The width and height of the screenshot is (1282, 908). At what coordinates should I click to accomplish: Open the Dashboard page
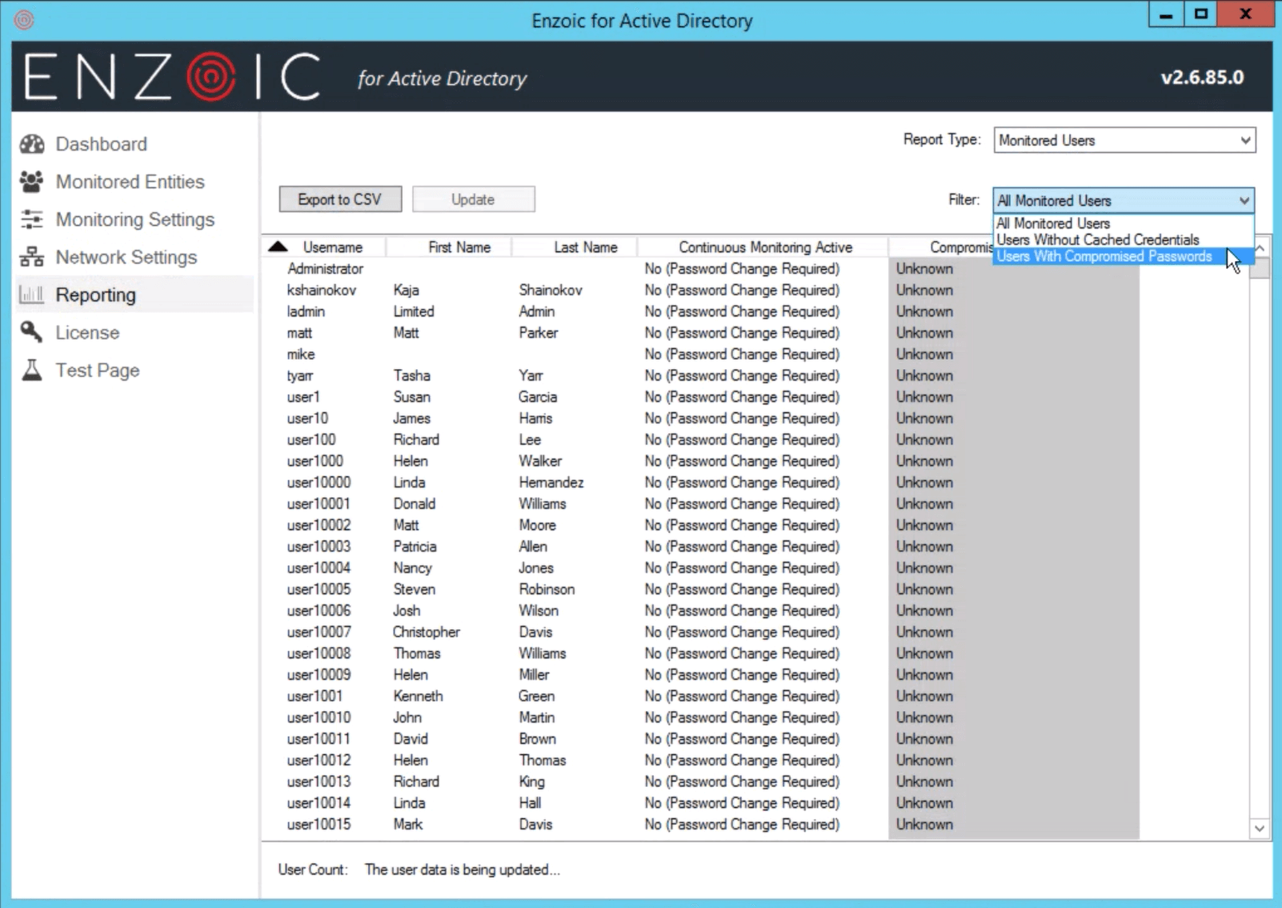pos(101,144)
